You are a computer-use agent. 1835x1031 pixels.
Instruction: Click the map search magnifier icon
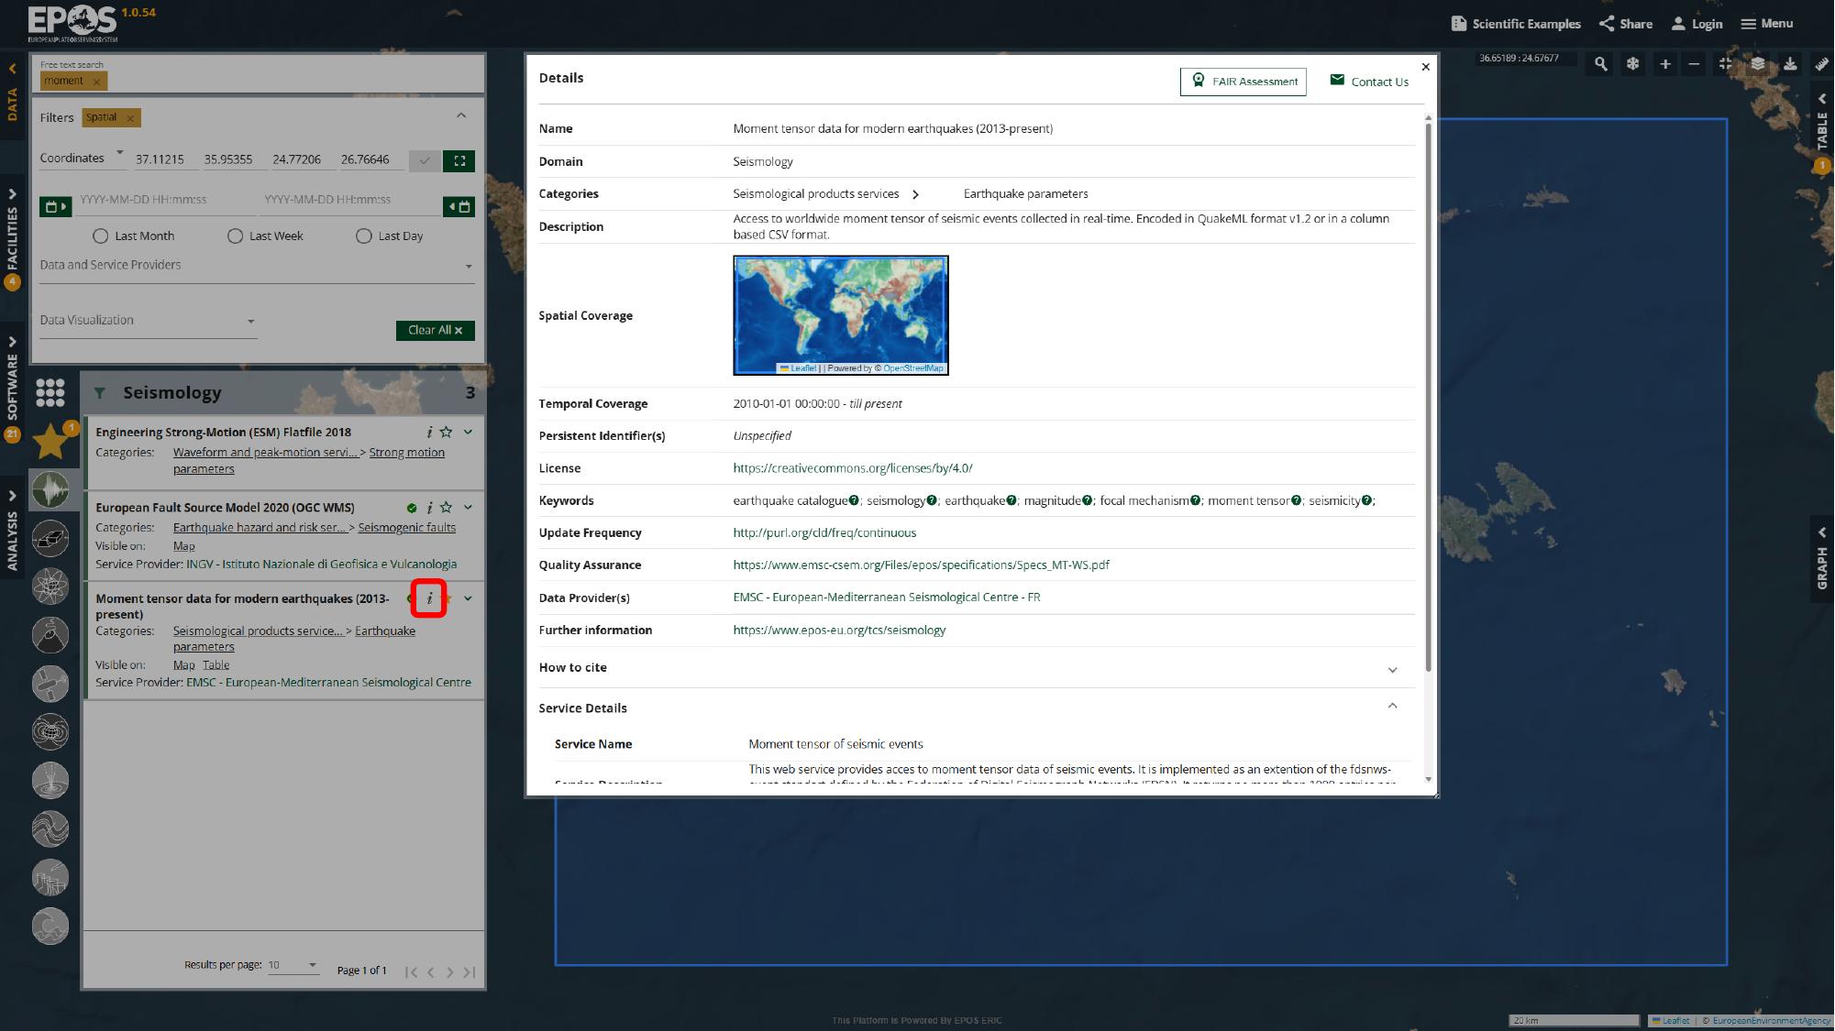coord(1599,64)
